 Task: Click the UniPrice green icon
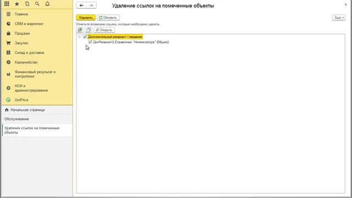pyautogui.click(x=9, y=100)
